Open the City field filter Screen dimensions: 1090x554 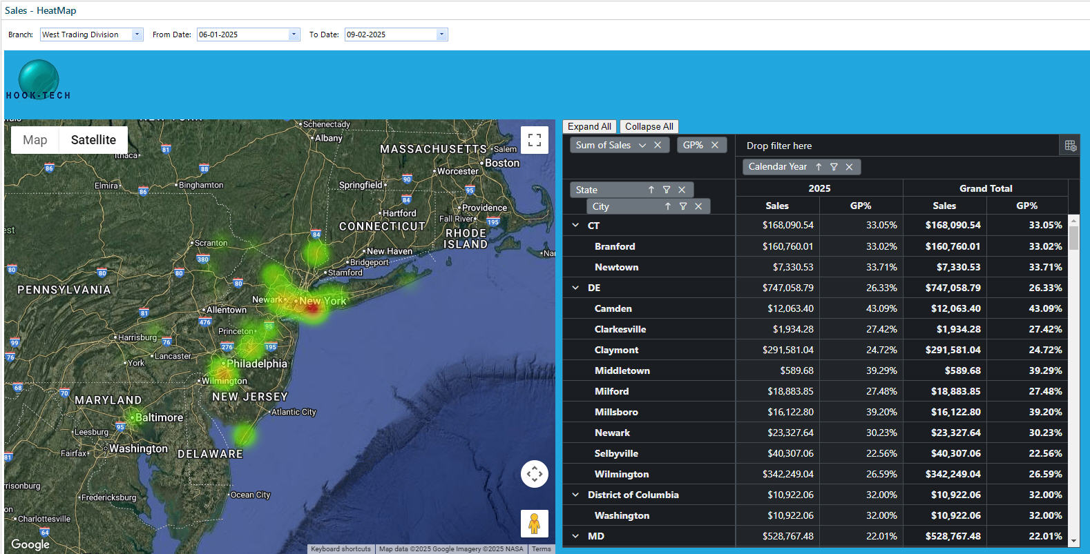pos(683,206)
